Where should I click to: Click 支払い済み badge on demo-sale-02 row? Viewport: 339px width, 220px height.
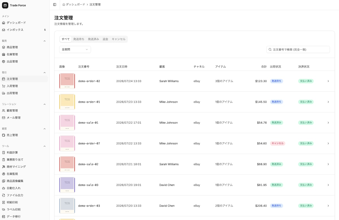(306, 164)
